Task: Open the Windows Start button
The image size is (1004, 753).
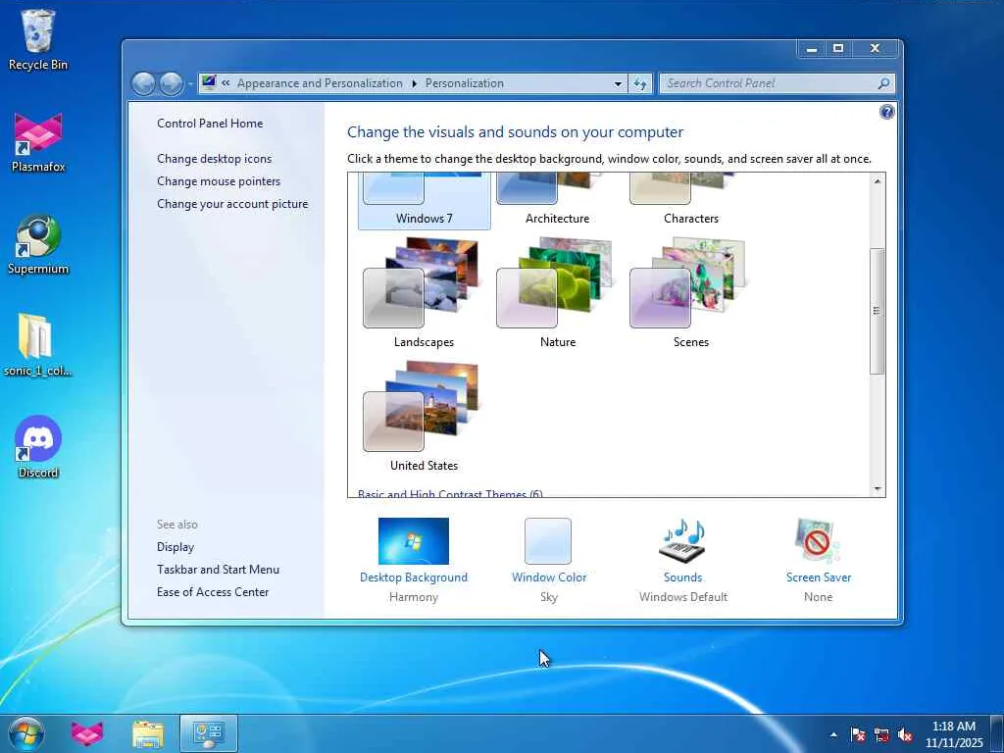Action: point(26,733)
